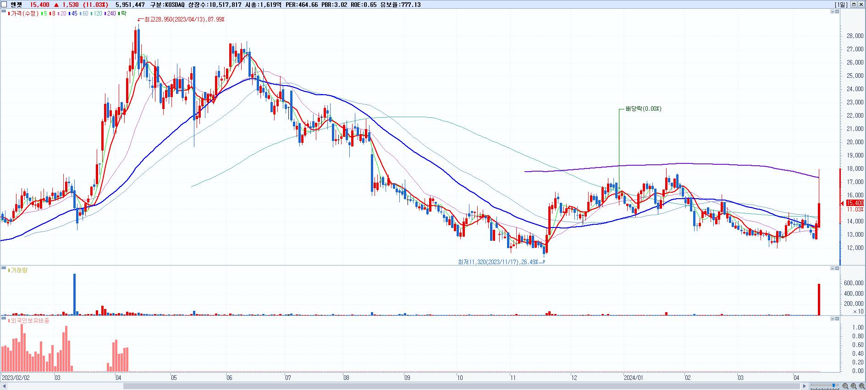The image size is (866, 390).
Task: Select the 60-day moving average legend
Action: click(84, 14)
